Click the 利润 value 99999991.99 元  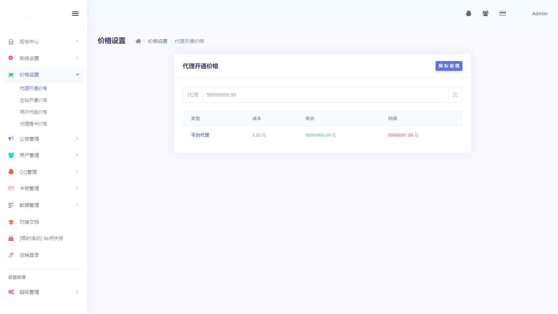click(403, 135)
